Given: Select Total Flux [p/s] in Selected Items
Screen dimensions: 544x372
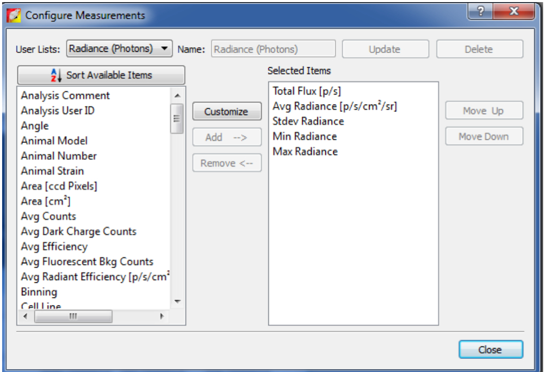Looking at the screenshot, I should pos(307,91).
